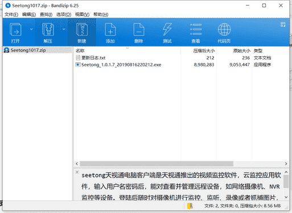Open the Options (选项) menu

[x=64, y=14]
